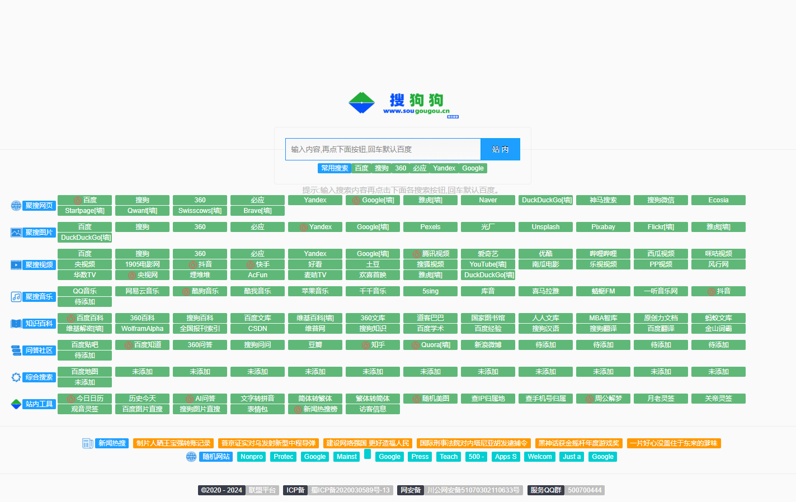Open the Quora[墙] link
Viewport: 796px width, 502px height.
(430, 345)
